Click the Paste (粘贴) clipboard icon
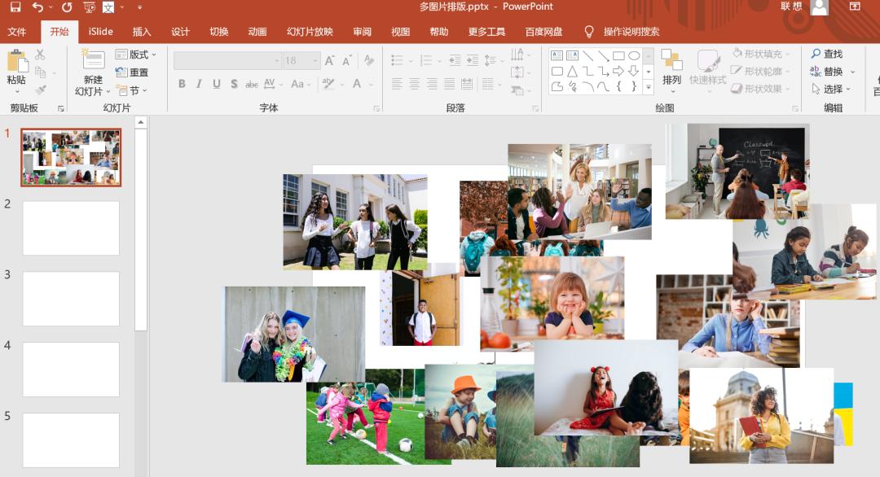Image resolution: width=880 pixels, height=477 pixels. [17, 60]
